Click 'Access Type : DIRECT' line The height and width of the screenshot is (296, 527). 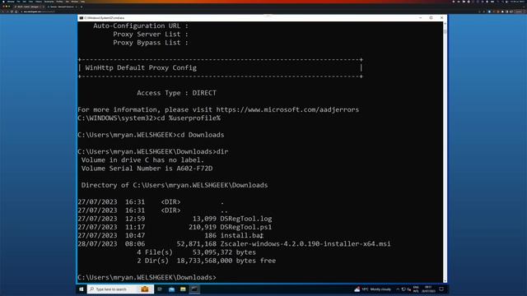[x=176, y=93]
